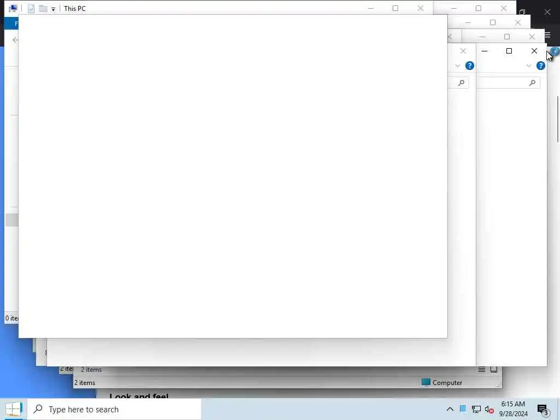Close the dark-themed background window

click(x=547, y=13)
